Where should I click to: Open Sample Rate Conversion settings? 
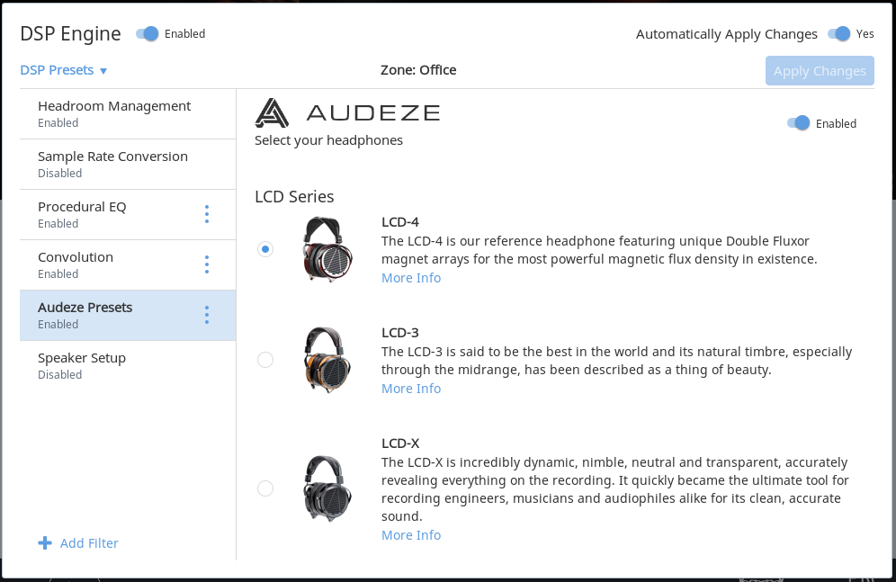112,164
